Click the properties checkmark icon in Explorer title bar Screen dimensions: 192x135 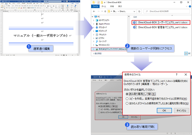click(x=98, y=2)
